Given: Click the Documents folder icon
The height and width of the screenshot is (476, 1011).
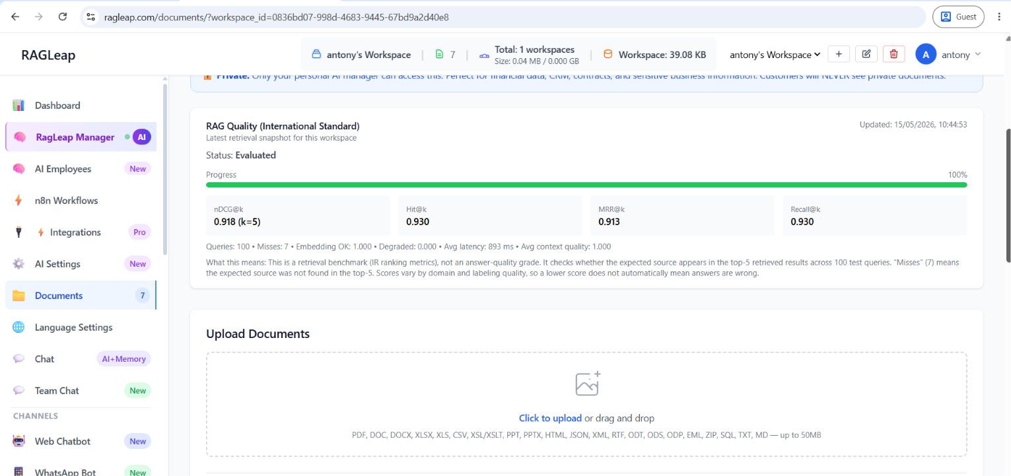Looking at the screenshot, I should tap(19, 296).
